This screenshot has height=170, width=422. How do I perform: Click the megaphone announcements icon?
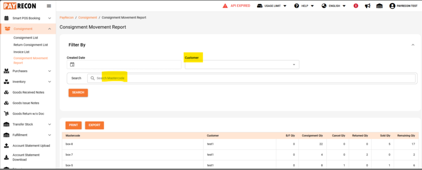(x=367, y=6)
